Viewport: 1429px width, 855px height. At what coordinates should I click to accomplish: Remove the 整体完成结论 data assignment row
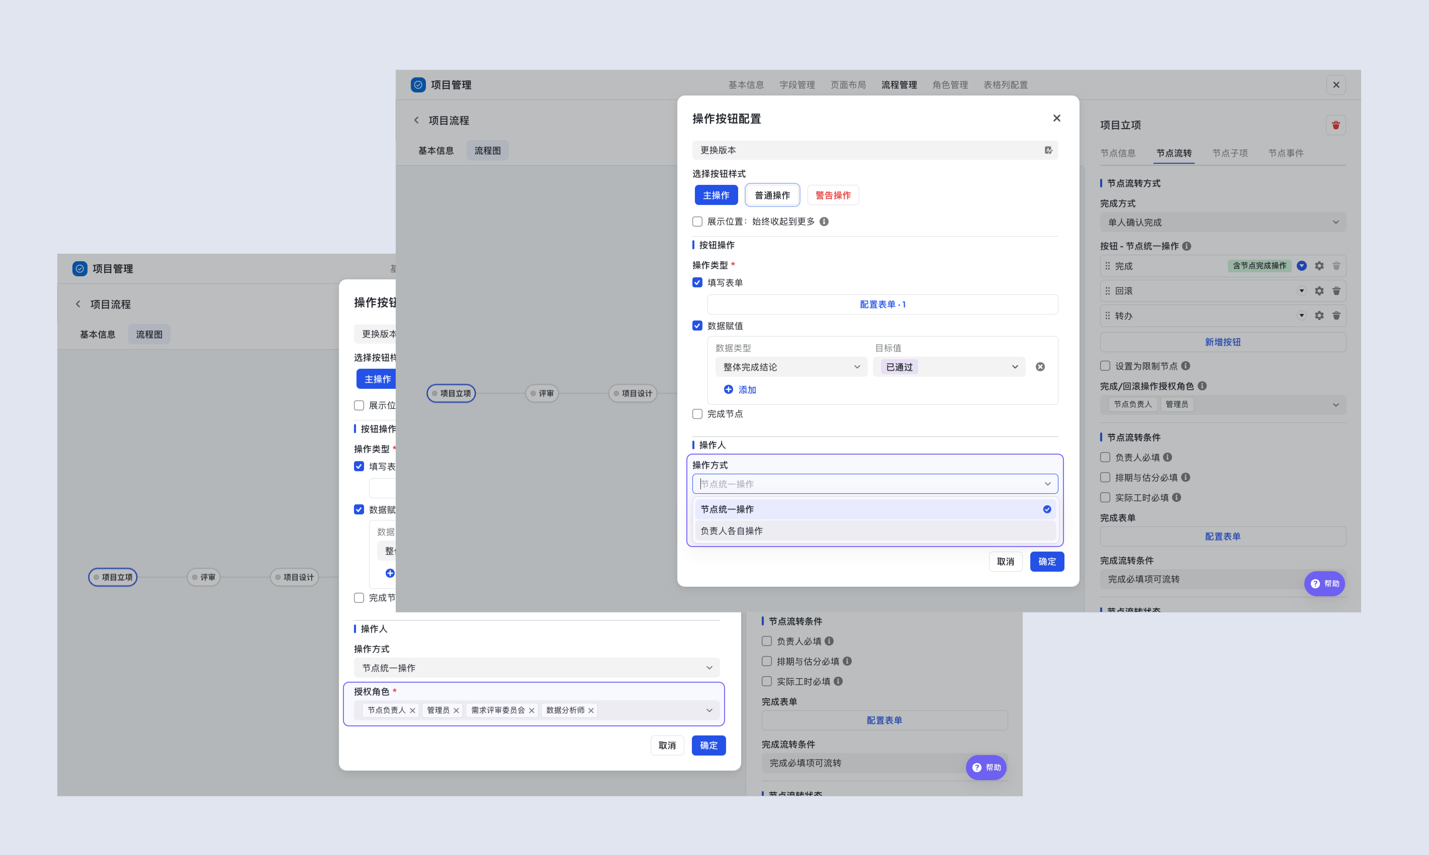click(x=1040, y=367)
